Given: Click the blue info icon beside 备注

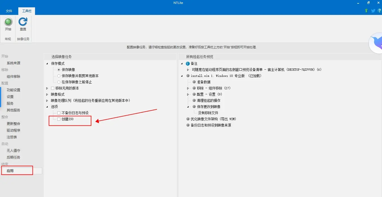Looking at the screenshot, I should [188, 64].
